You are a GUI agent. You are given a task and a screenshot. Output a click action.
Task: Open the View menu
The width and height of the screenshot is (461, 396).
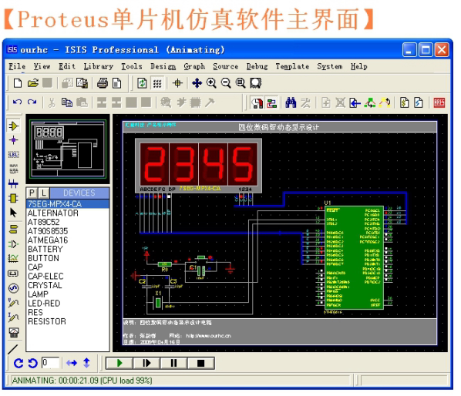(x=42, y=66)
